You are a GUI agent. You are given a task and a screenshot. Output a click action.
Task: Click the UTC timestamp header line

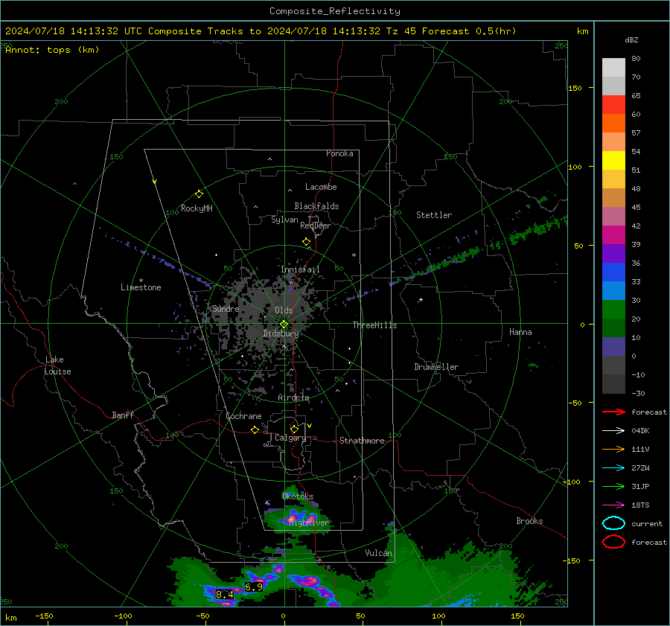tap(261, 31)
